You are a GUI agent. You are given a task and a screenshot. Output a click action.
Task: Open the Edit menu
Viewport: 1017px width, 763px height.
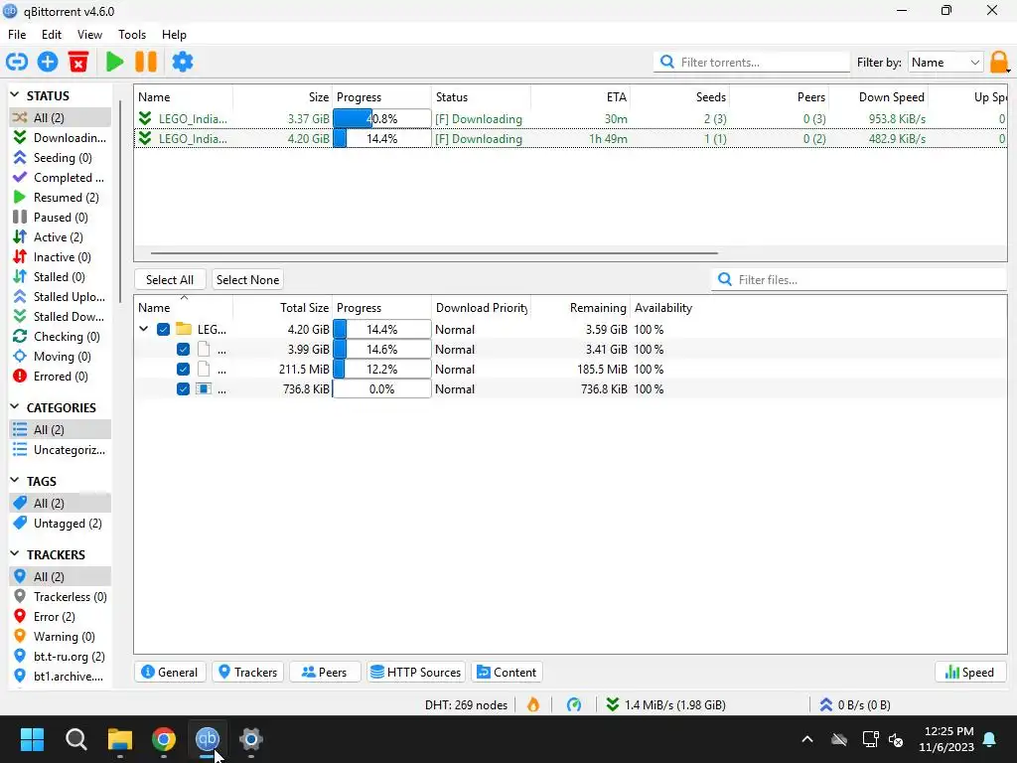point(52,35)
